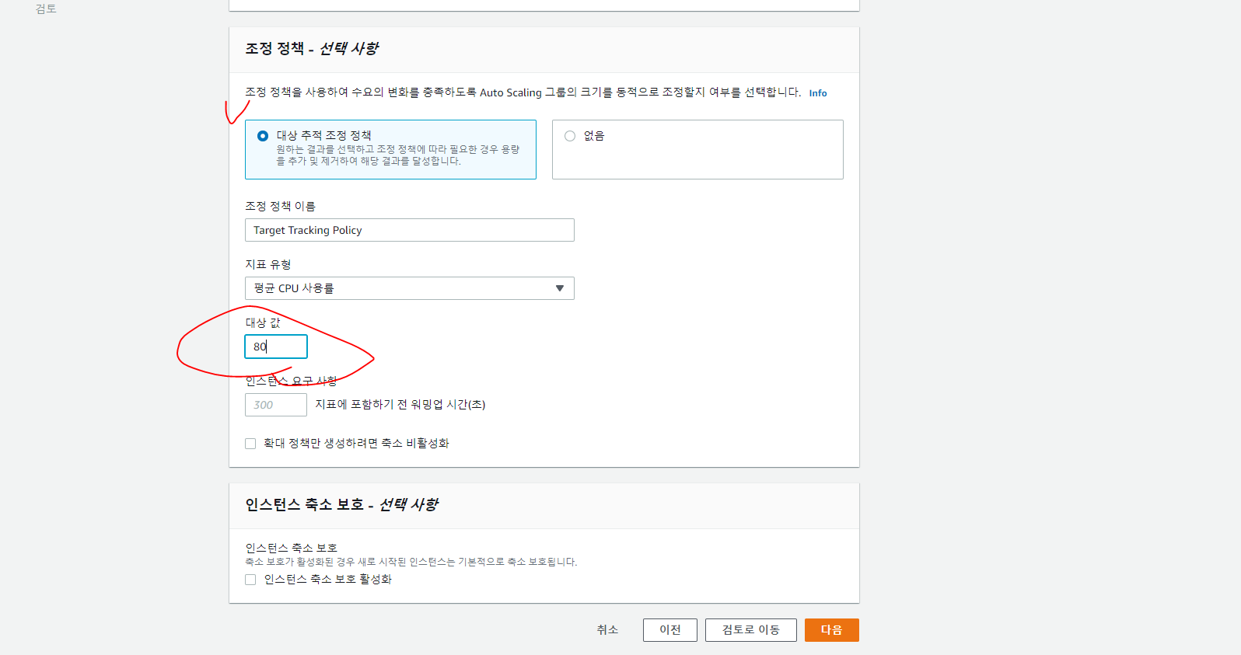Click the 이전 button
This screenshot has width=1241, height=655.
(x=669, y=630)
